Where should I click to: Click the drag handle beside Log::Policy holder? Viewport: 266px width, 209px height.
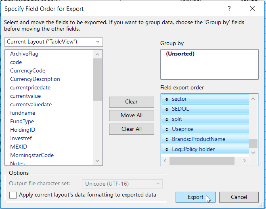pyautogui.click(x=167, y=149)
